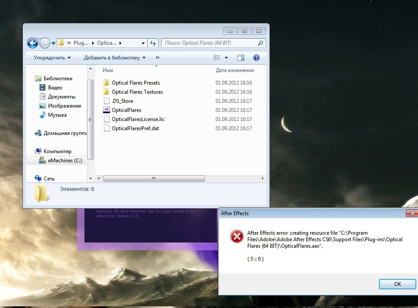This screenshot has height=308, width=418.
Task: Select the Optical Flares Textures name
Action: pyautogui.click(x=137, y=92)
